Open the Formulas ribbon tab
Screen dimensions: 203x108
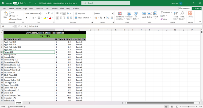point(39,8)
